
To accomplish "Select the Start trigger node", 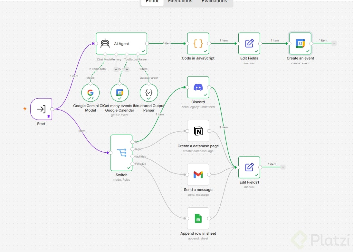I will 41,109.
